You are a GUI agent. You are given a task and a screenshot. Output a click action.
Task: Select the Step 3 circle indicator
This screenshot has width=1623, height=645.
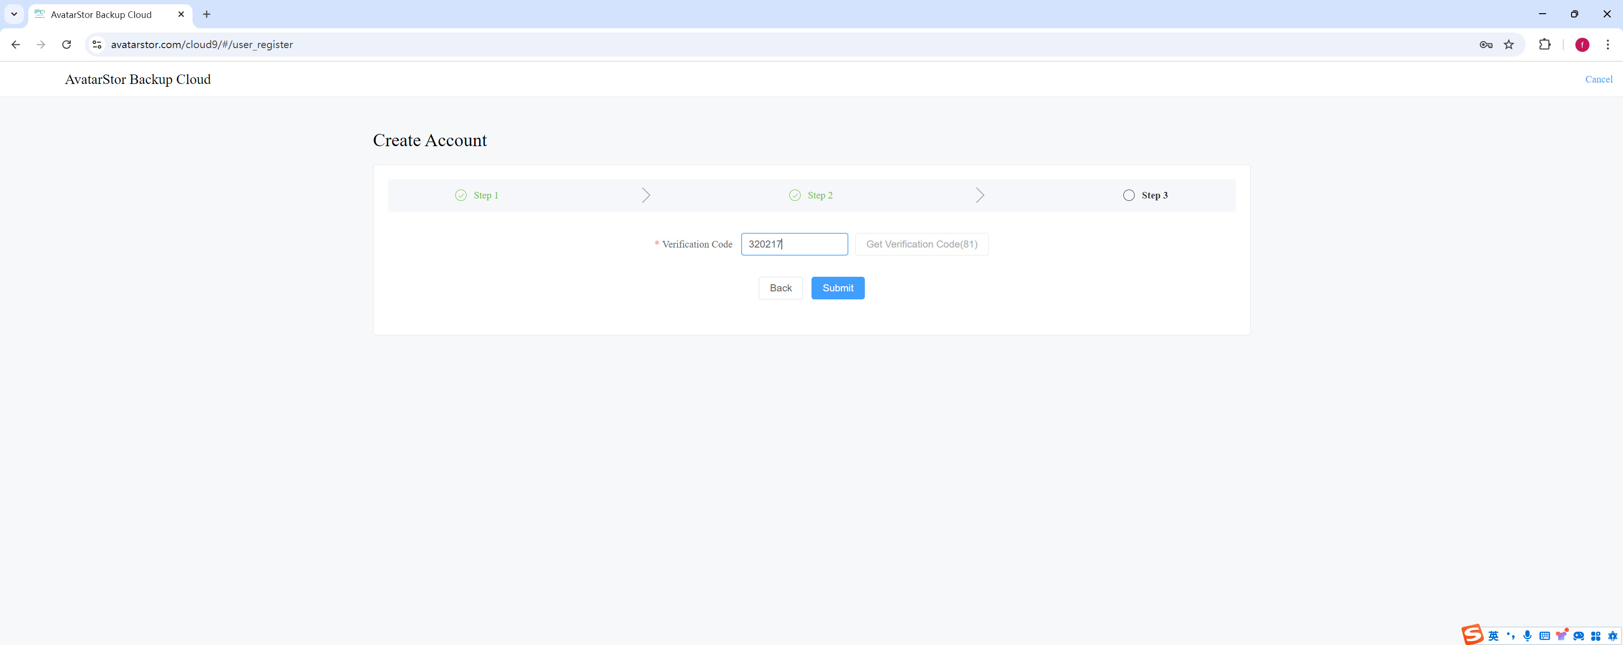pyautogui.click(x=1129, y=195)
